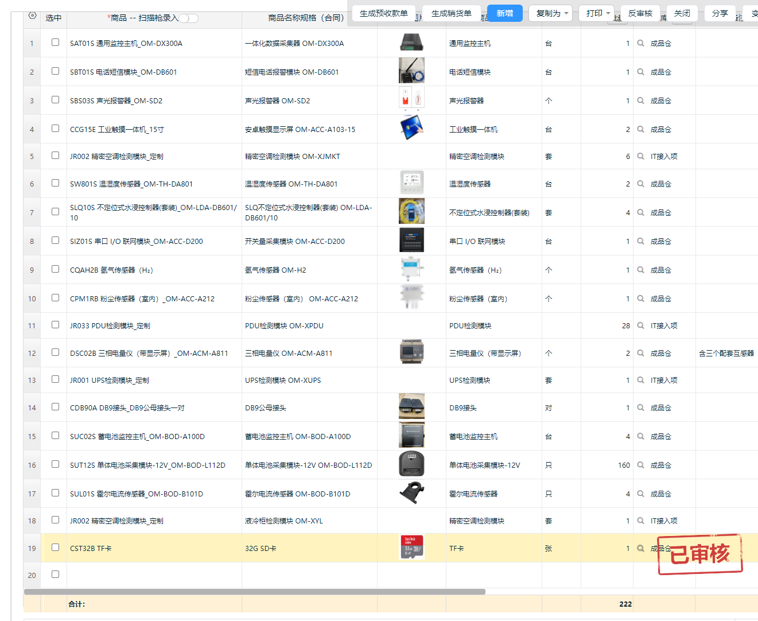Click magnifier icon in the JR033 PDU row
This screenshot has width=758, height=621.
tap(640, 325)
